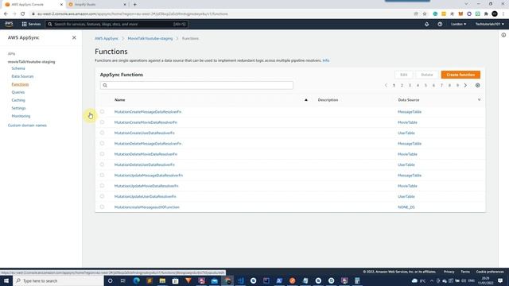This screenshot has width=509, height=286.
Task: Open File Explorer from the taskbar
Action: point(162,280)
